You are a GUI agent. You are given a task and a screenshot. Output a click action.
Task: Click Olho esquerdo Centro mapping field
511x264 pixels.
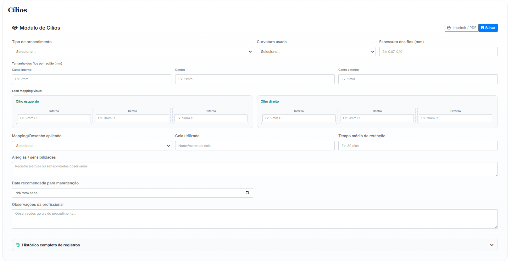(x=132, y=118)
